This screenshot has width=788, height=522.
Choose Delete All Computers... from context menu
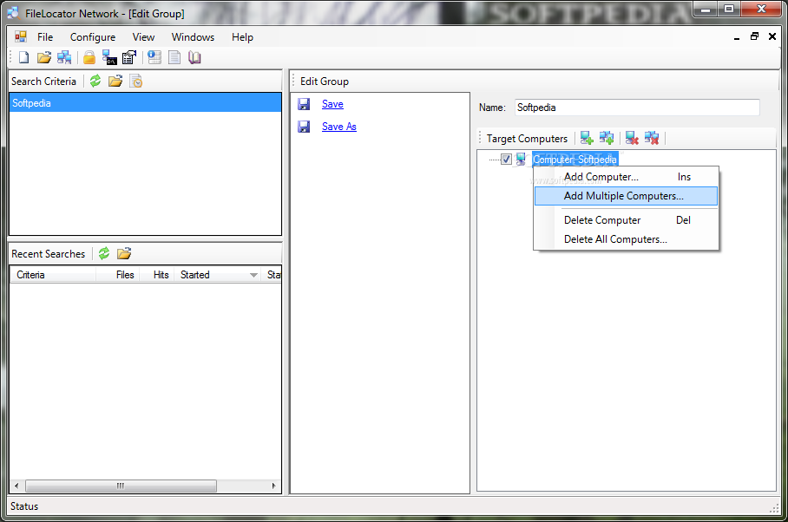pos(626,239)
